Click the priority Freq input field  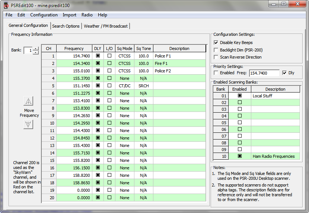(x=264, y=73)
